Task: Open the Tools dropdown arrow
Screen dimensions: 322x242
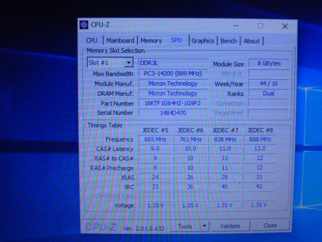Action: (204, 226)
